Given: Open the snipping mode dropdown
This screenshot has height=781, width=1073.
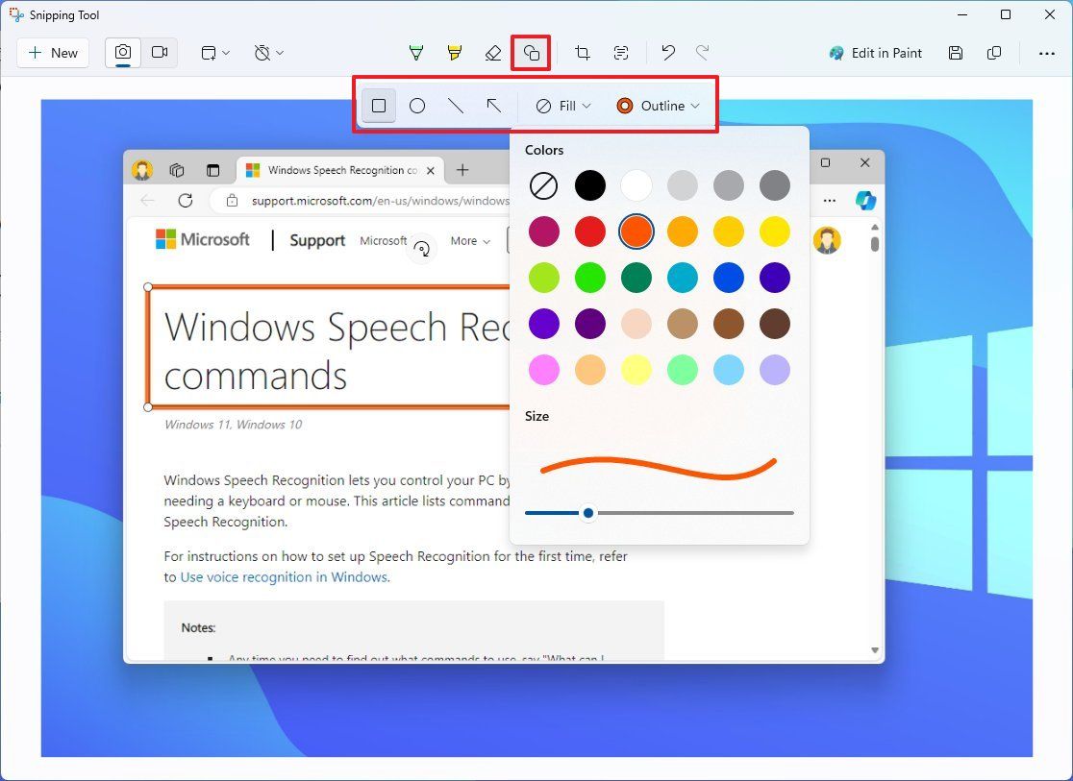Looking at the screenshot, I should [x=214, y=53].
